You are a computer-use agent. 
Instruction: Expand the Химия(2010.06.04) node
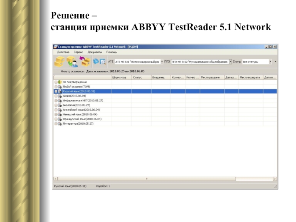point(56,96)
